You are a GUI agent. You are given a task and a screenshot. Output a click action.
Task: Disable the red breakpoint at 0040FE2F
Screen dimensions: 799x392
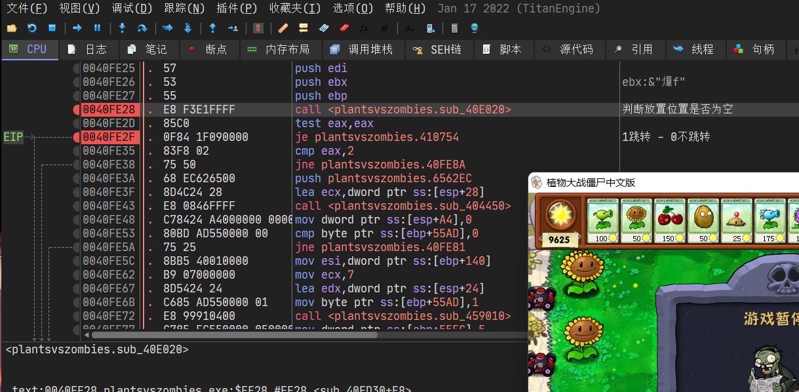[x=76, y=137]
